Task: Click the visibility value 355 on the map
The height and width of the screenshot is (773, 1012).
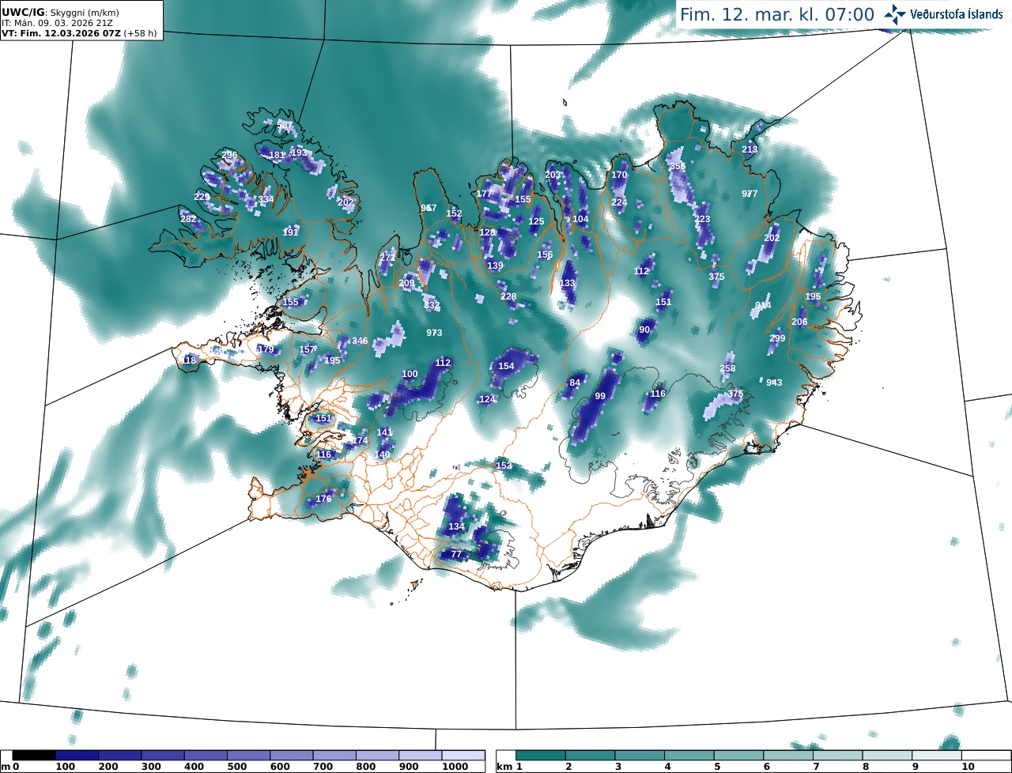Action: 678,167
